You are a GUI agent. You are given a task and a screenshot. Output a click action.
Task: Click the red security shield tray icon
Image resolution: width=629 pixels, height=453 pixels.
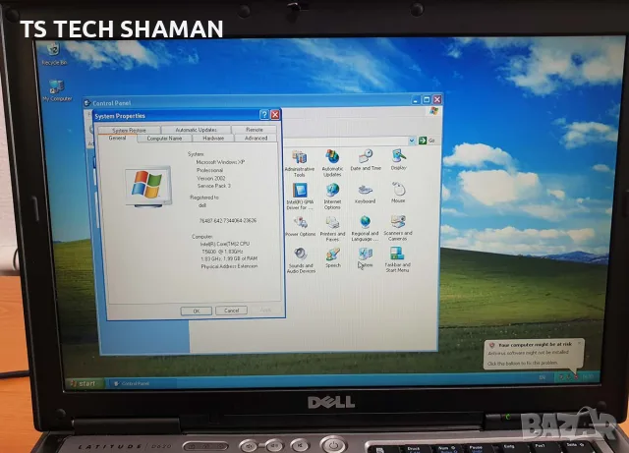[x=576, y=376]
